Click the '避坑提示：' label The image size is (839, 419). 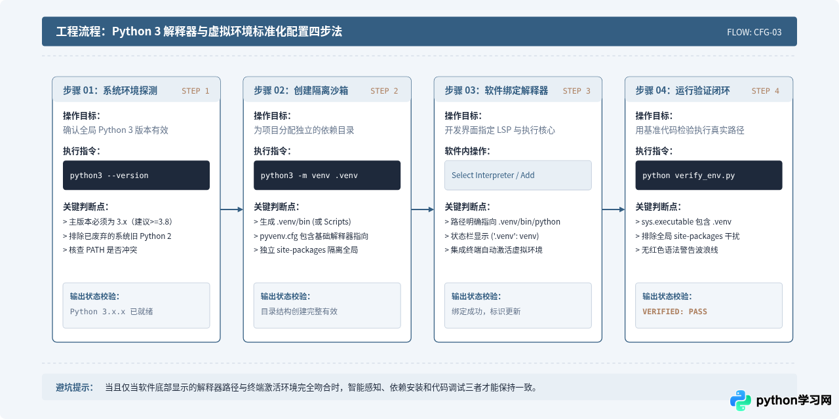(74, 388)
